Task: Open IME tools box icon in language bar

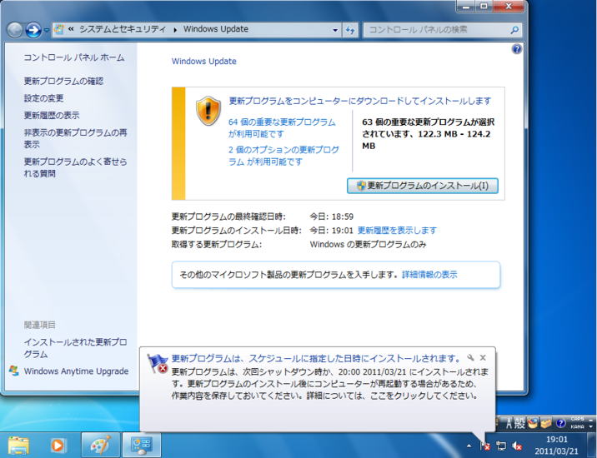Action: 546,423
